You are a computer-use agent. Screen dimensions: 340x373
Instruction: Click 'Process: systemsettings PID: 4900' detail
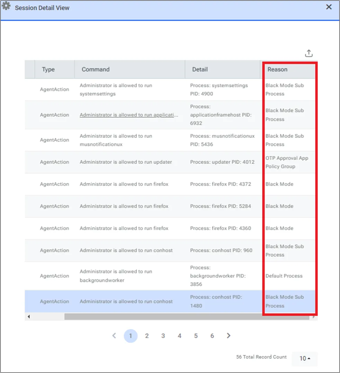(219, 89)
